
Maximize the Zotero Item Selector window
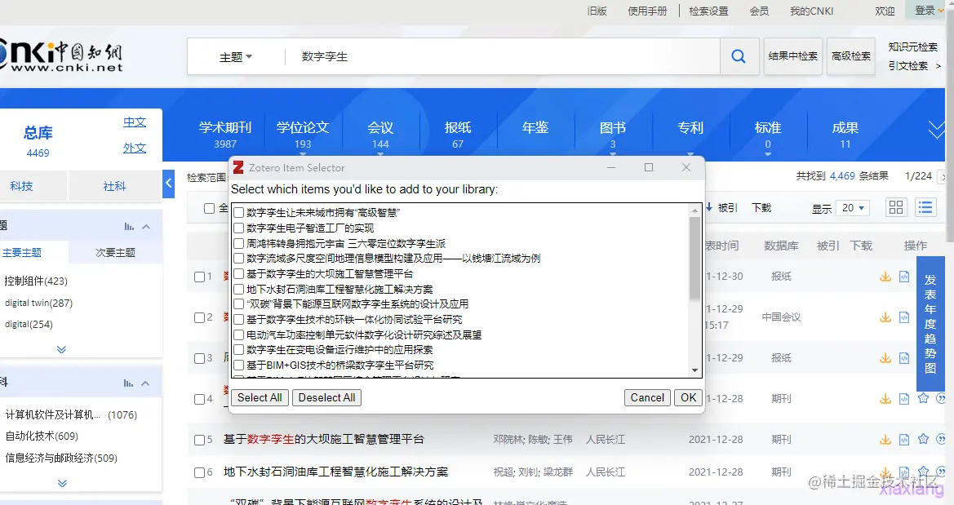pyautogui.click(x=649, y=167)
